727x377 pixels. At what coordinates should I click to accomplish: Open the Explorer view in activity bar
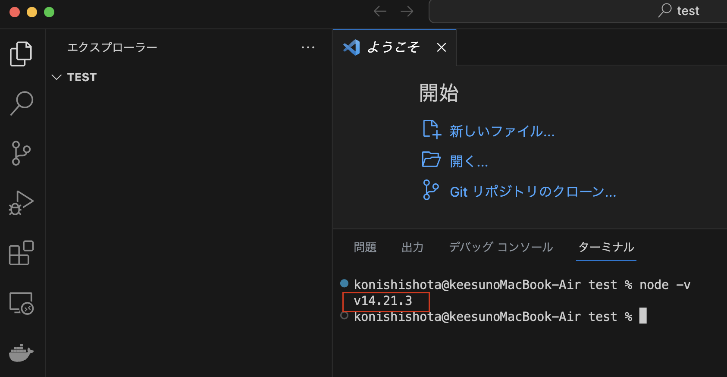tap(21, 54)
